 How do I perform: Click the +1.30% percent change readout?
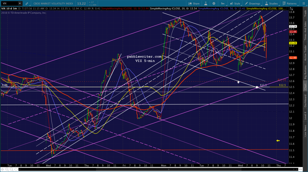tap(93, 5)
